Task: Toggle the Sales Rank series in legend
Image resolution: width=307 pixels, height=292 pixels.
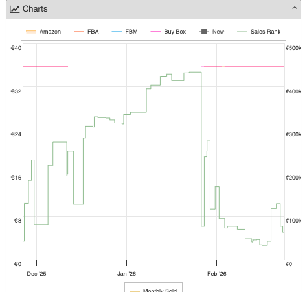Action: tap(259, 32)
